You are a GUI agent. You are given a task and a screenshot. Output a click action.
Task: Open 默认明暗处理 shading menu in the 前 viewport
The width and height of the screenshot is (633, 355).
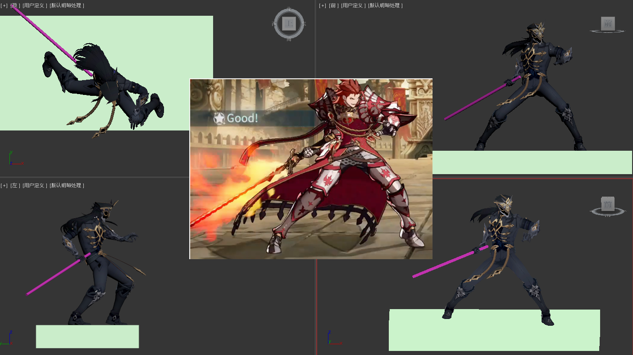[385, 5]
